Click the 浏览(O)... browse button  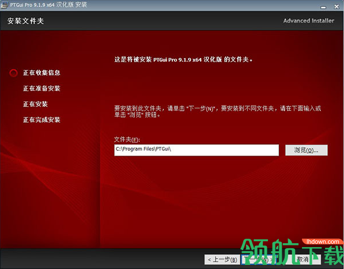tap(307, 150)
